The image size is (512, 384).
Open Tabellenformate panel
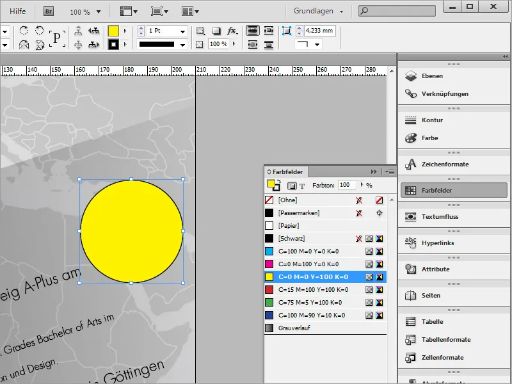pyautogui.click(x=454, y=340)
